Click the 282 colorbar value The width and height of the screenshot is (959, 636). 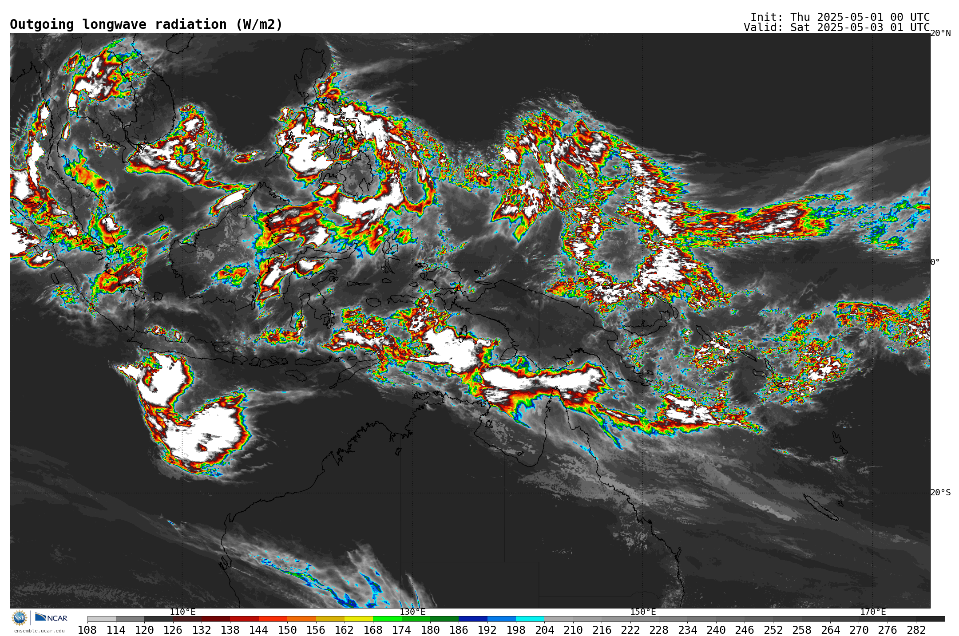[916, 630]
